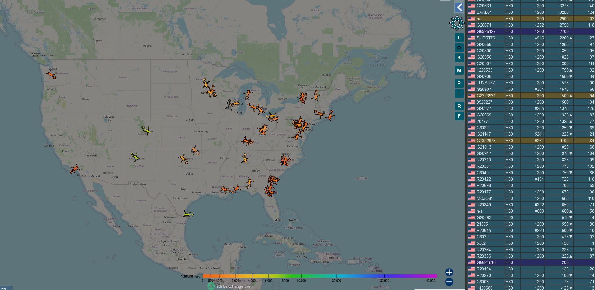Select the G20671 aircraft row
The height and width of the screenshot is (290, 595).
click(531, 25)
